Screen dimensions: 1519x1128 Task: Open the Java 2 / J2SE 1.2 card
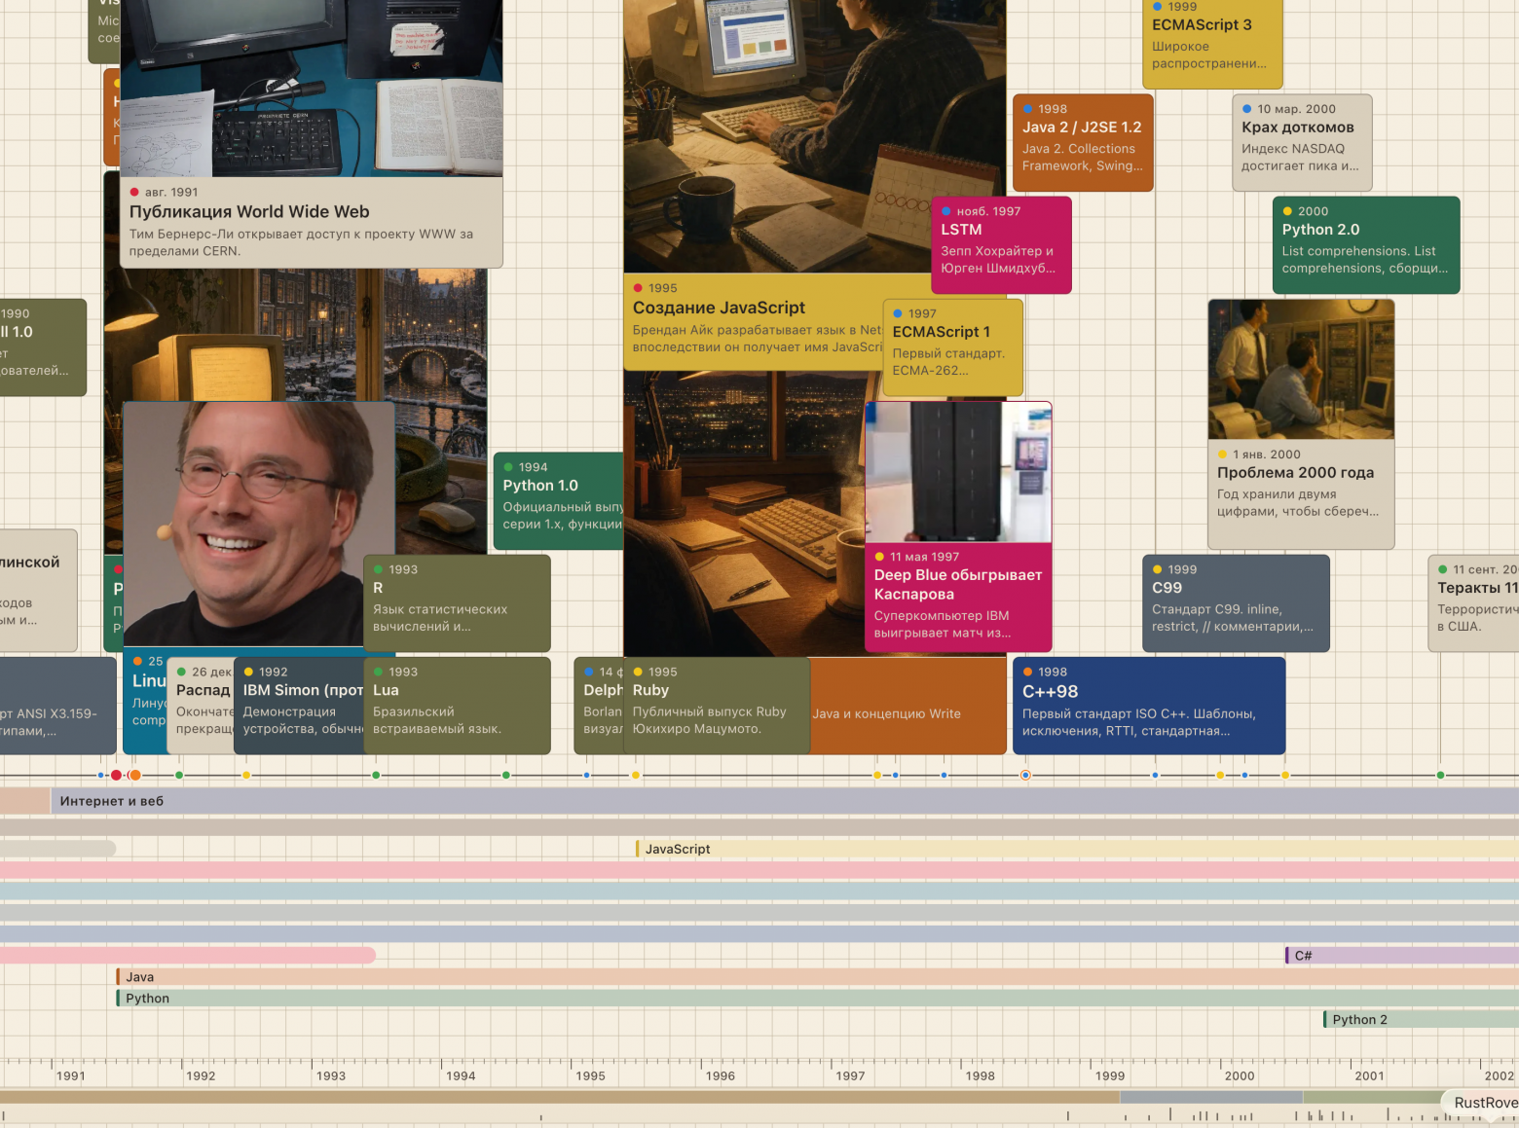click(1083, 142)
